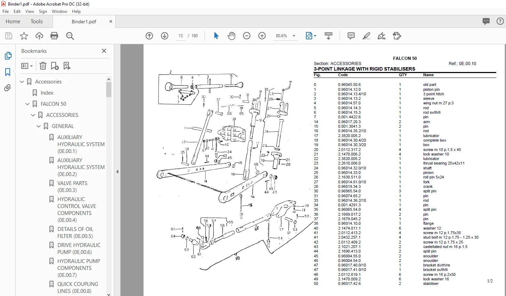This screenshot has width=506, height=296.
Task: Activate the hand pan tool
Action: coord(231,36)
